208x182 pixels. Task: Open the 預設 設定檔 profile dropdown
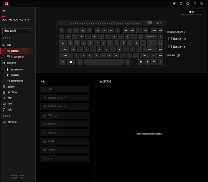[18, 31]
